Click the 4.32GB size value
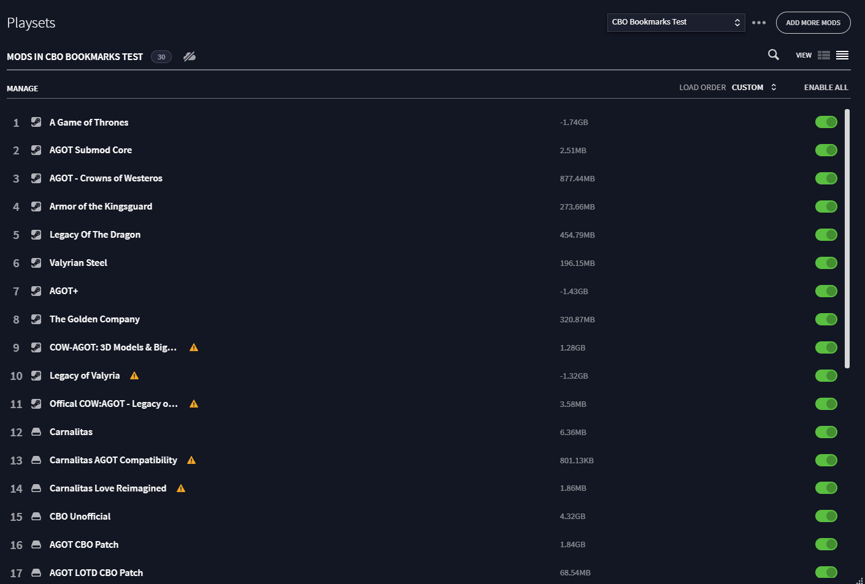 point(572,517)
